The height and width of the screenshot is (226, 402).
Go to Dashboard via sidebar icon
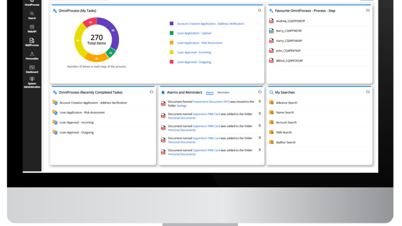coord(32,69)
